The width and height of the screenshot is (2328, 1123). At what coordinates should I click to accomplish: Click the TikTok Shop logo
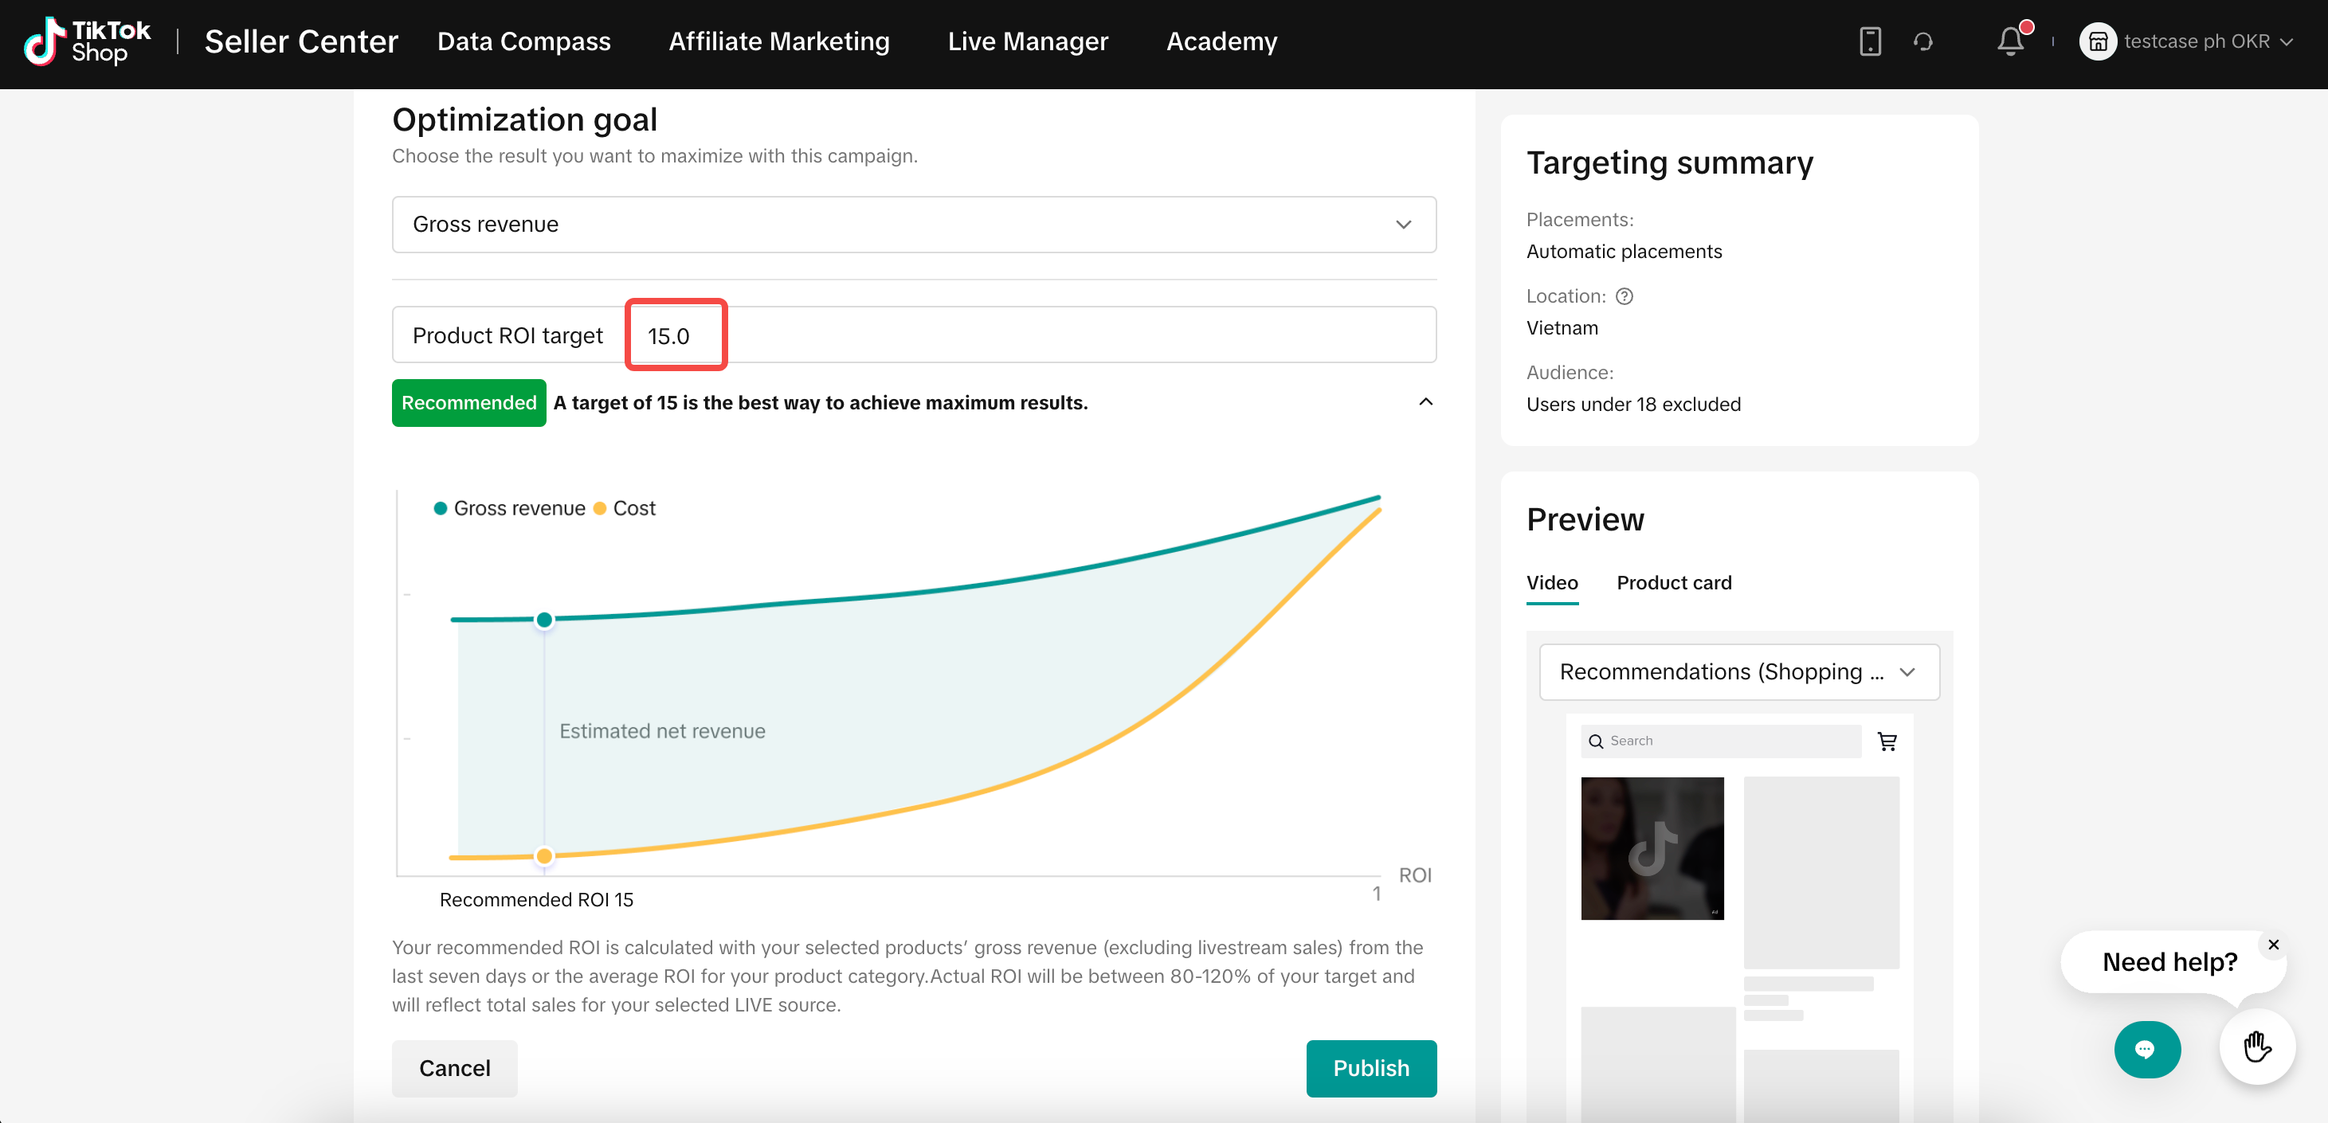point(87,41)
